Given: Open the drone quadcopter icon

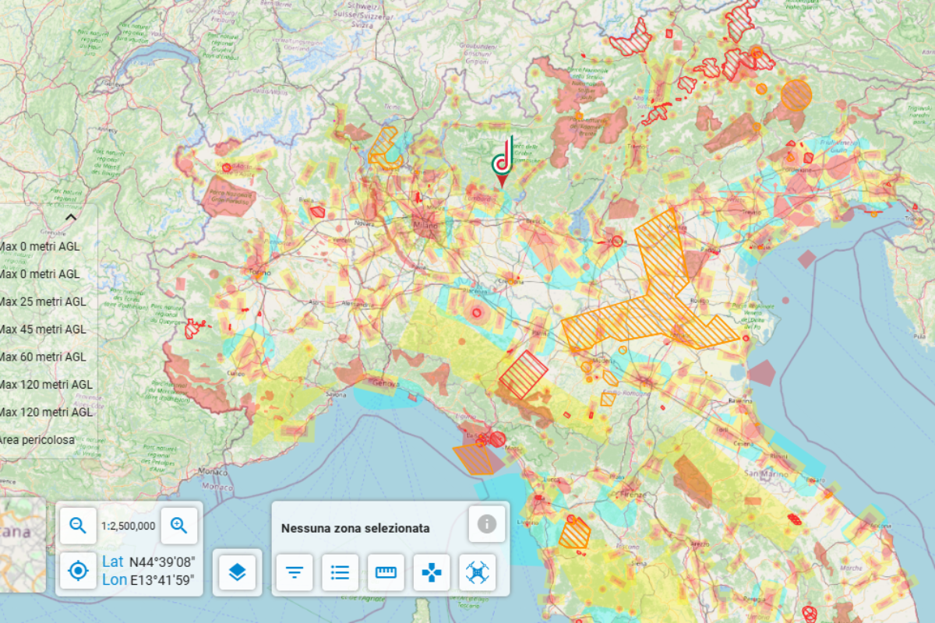Looking at the screenshot, I should click(x=478, y=572).
